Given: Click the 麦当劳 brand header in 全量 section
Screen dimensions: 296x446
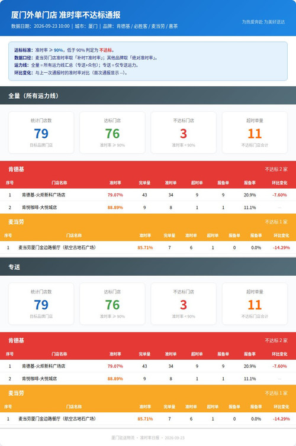Looking at the screenshot, I should pos(148,222).
